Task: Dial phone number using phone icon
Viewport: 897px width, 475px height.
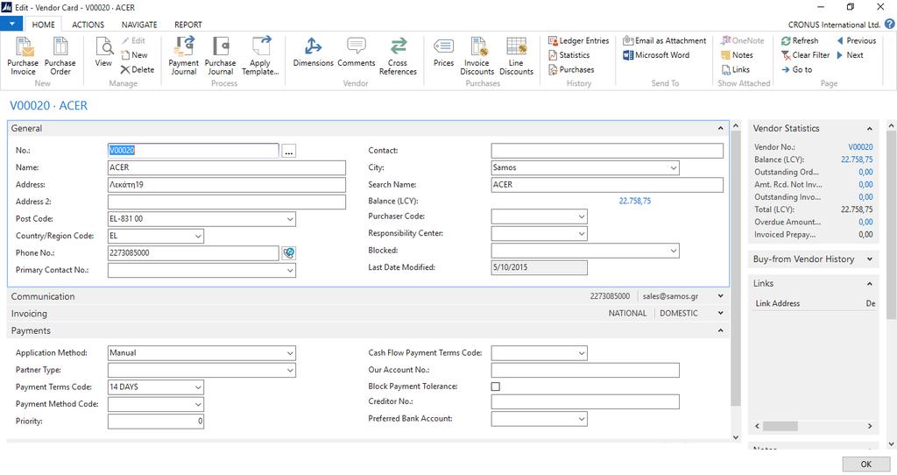Action: (x=289, y=253)
